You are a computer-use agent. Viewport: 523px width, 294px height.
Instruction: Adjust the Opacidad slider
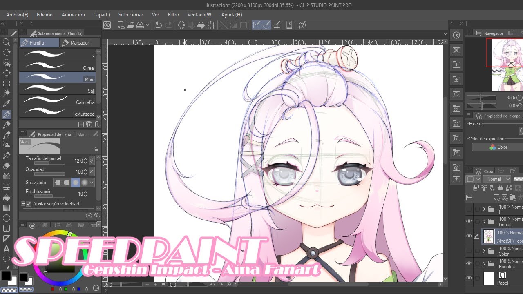click(49, 174)
